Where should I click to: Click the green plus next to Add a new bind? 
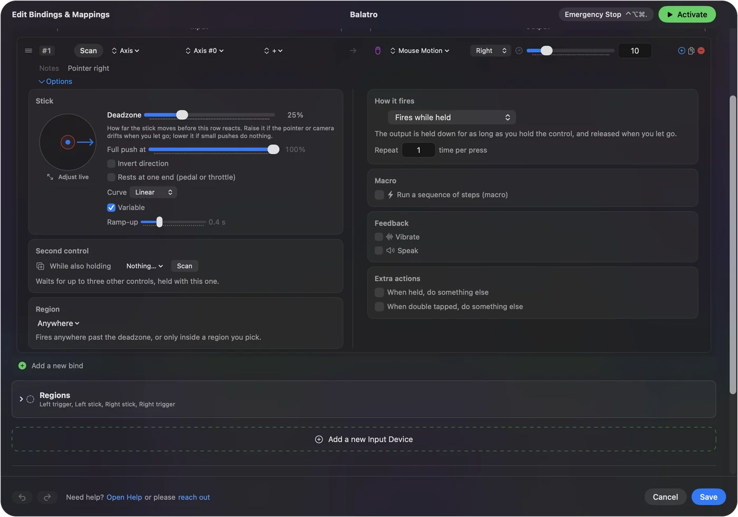[22, 366]
